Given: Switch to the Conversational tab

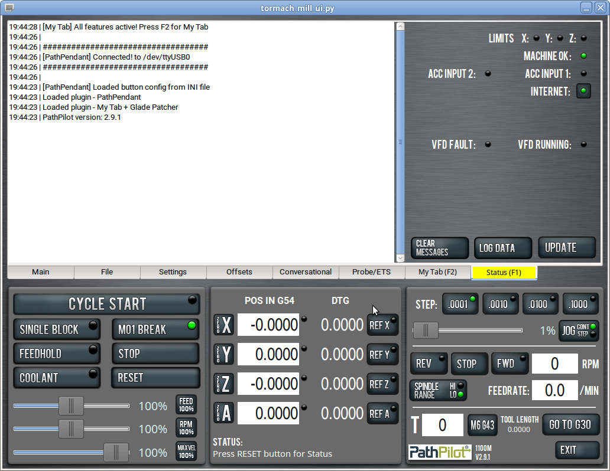Looking at the screenshot, I should [306, 272].
